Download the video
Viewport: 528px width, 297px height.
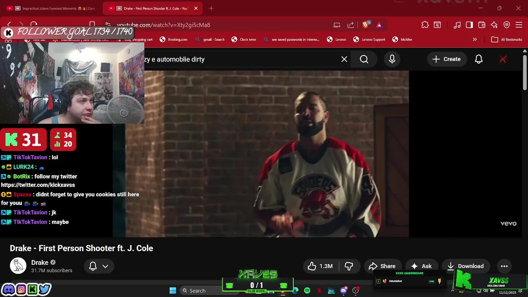tap(465, 266)
